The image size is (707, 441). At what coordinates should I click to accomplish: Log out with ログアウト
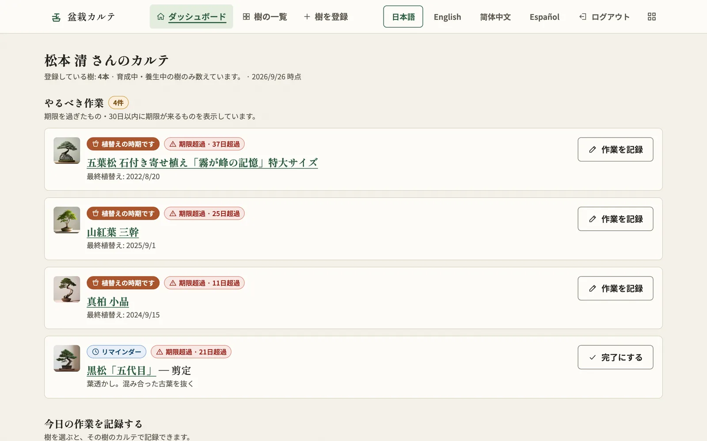click(x=604, y=17)
